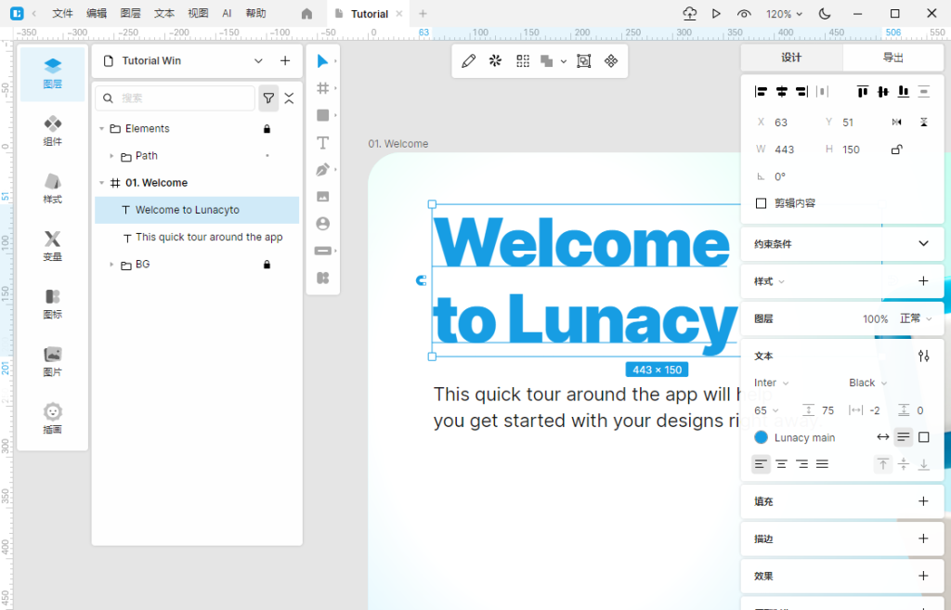Switch to the 设计 tab

(x=791, y=58)
